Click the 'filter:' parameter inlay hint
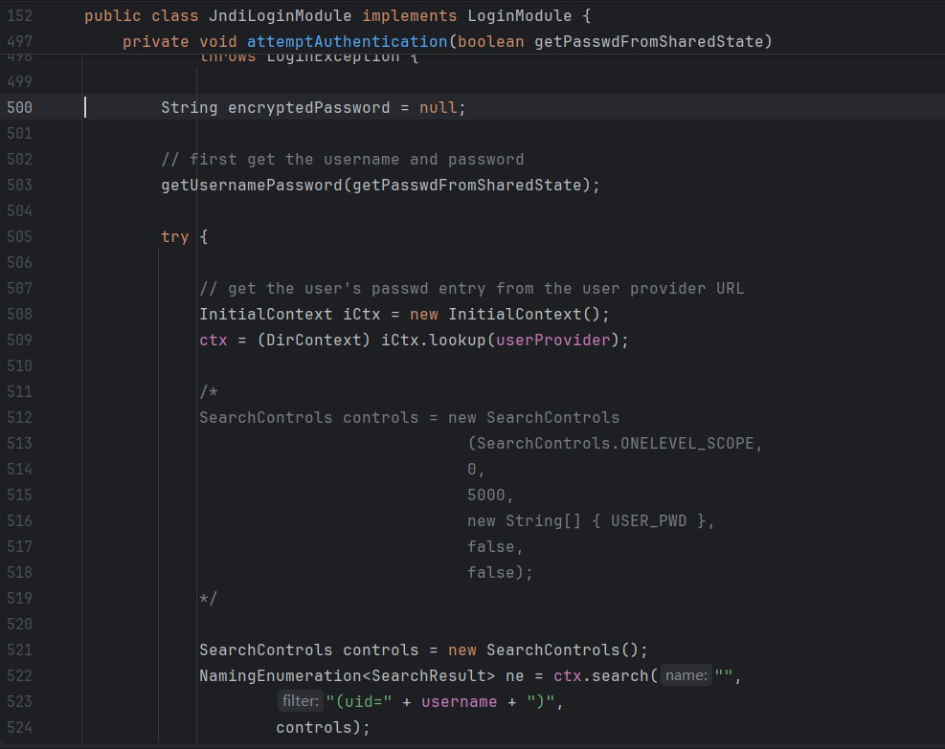The width and height of the screenshot is (945, 749). [300, 702]
